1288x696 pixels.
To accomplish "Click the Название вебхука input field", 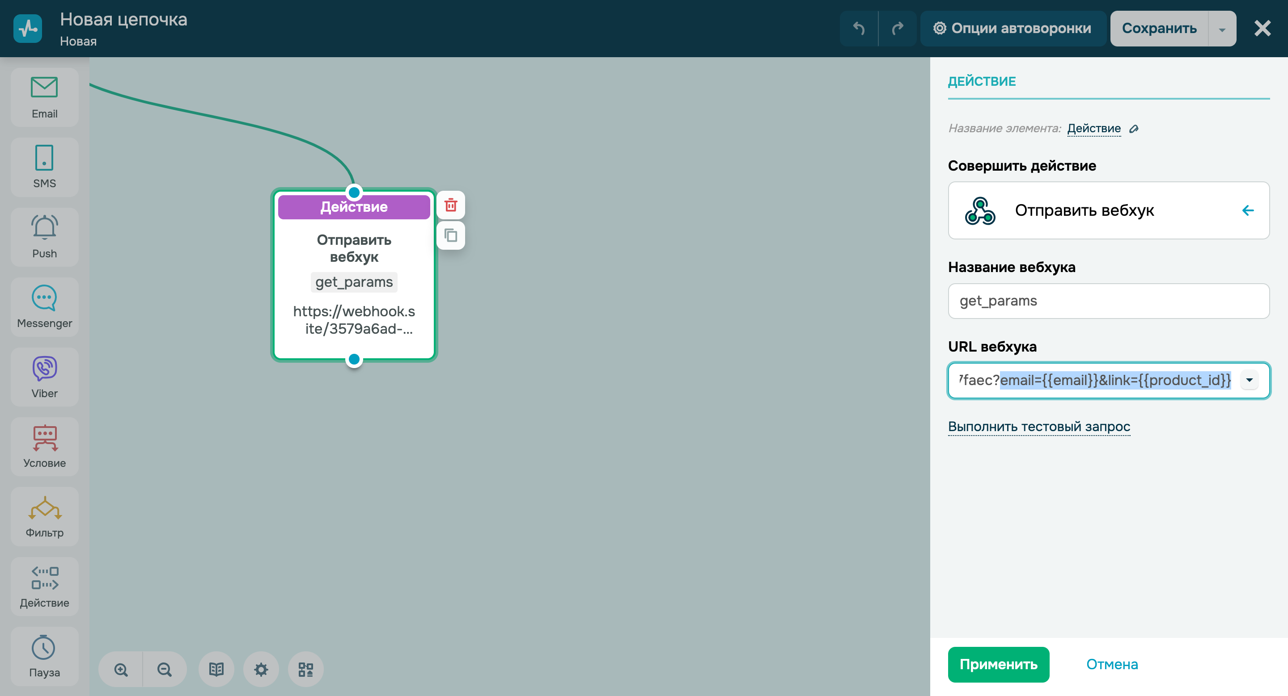I will click(x=1108, y=301).
